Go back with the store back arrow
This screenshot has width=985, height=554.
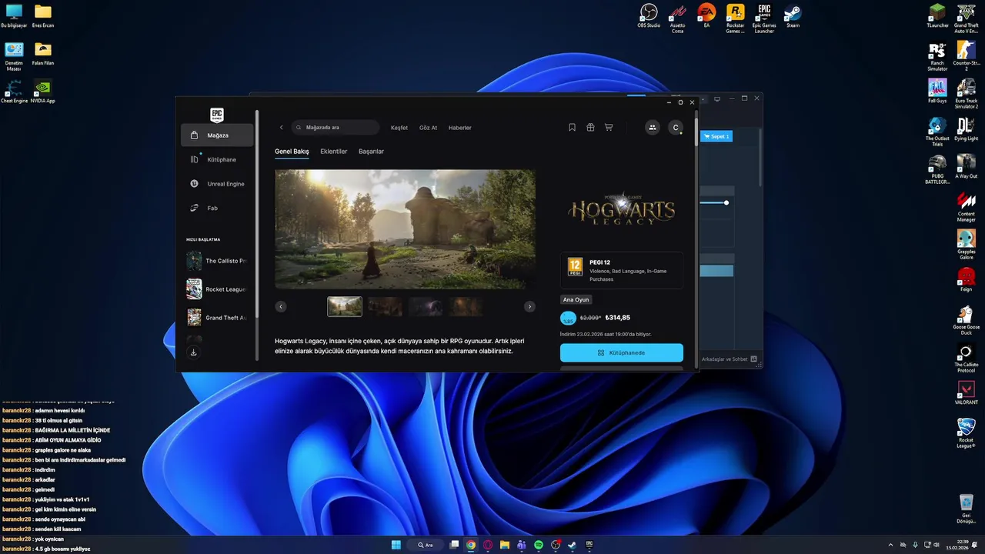click(x=282, y=128)
